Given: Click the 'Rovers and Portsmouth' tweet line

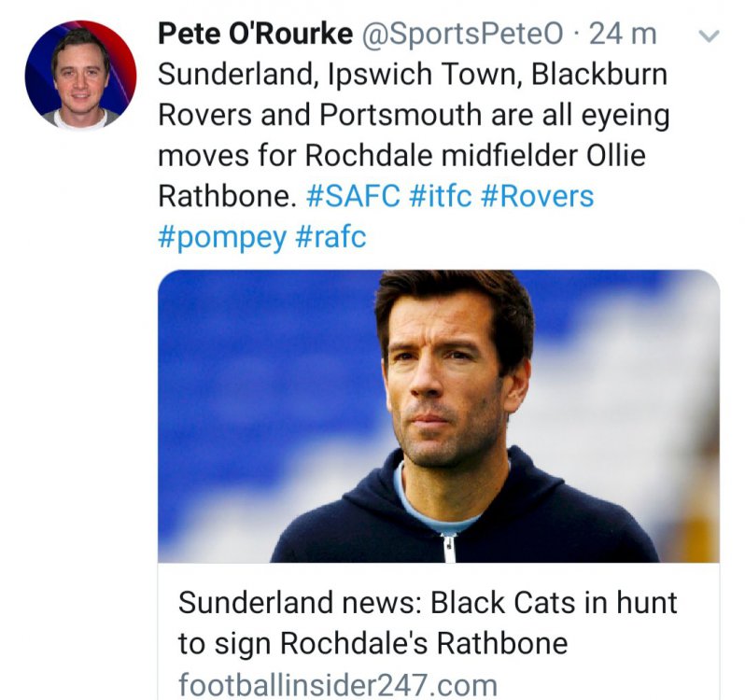Looking at the screenshot, I should 414,116.
